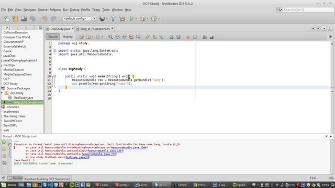The width and height of the screenshot is (335, 188).
Task: Click the globe browser toolbar icon
Action: pos(102,19)
